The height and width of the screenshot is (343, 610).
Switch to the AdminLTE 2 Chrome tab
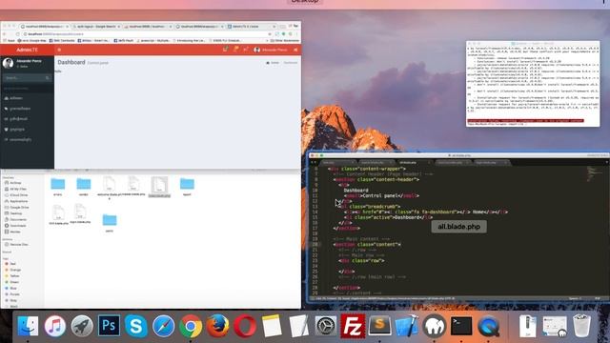click(252, 27)
